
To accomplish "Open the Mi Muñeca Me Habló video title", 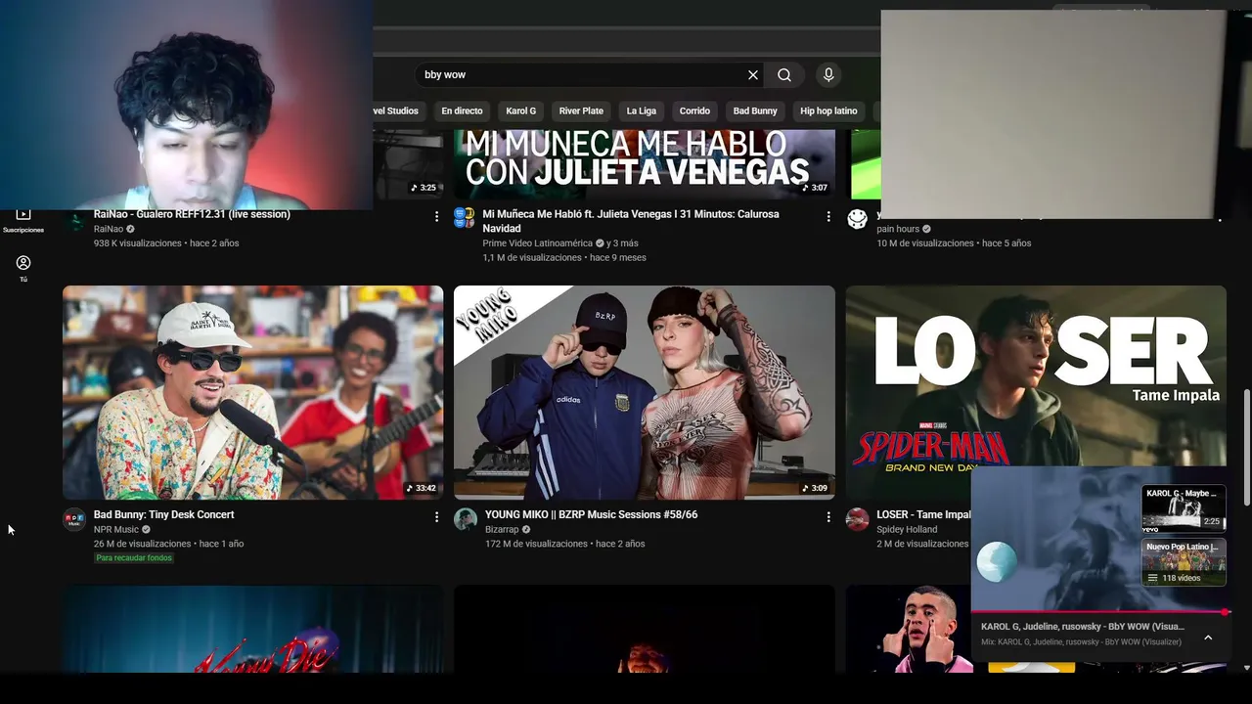I will 631,221.
